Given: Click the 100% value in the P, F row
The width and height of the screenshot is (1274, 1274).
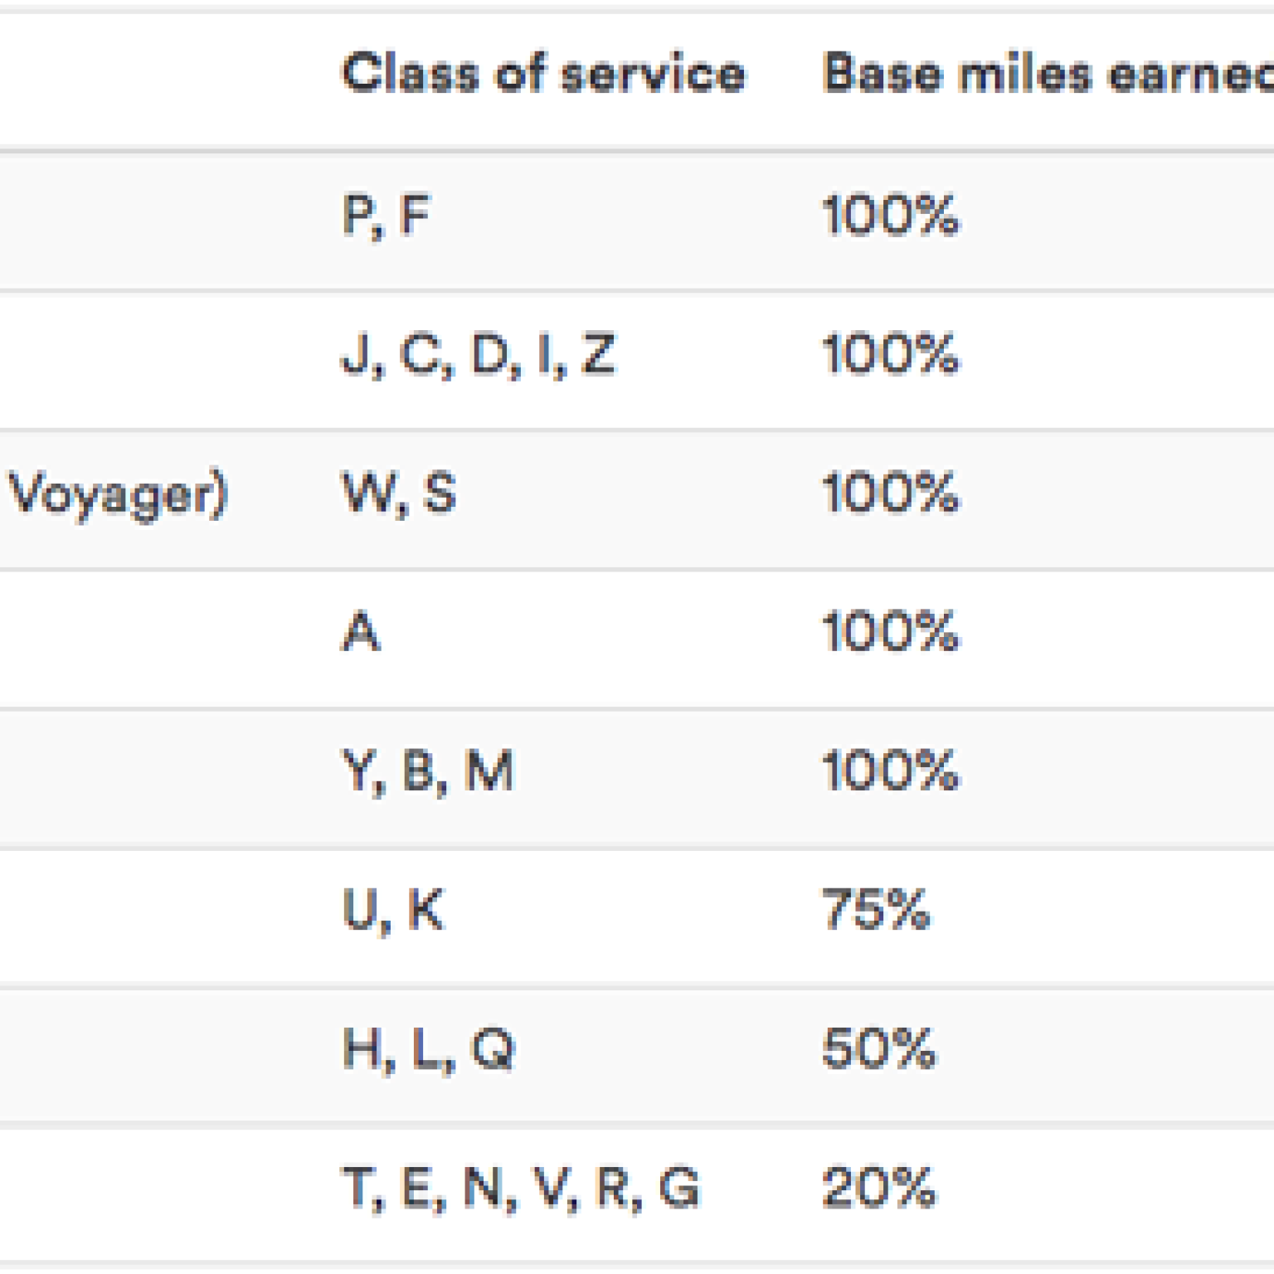Looking at the screenshot, I should point(890,216).
